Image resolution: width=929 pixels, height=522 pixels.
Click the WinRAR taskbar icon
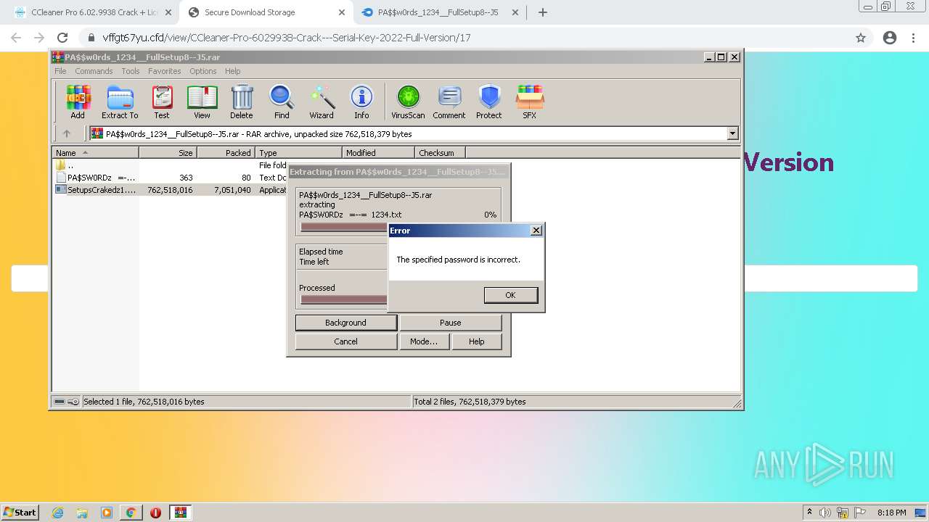[x=180, y=513]
